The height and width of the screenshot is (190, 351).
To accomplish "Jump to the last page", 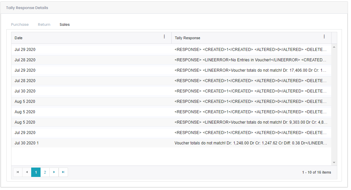I will 63,172.
